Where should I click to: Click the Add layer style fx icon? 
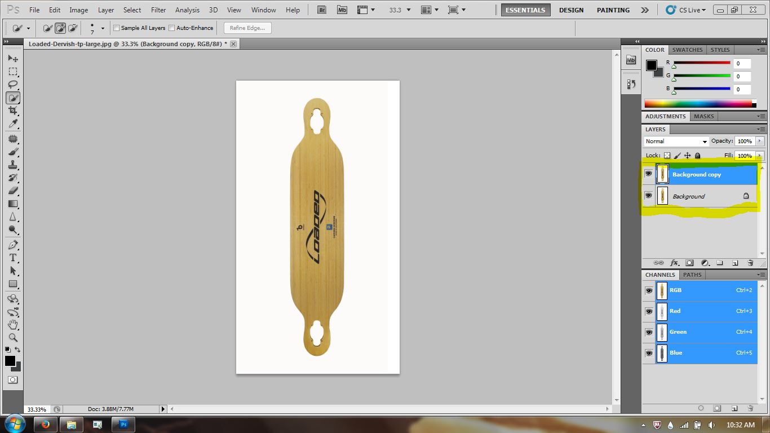pyautogui.click(x=675, y=263)
